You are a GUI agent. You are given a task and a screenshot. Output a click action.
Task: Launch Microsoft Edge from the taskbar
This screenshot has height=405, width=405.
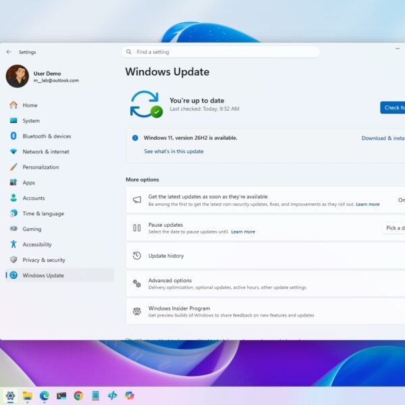pos(45,396)
